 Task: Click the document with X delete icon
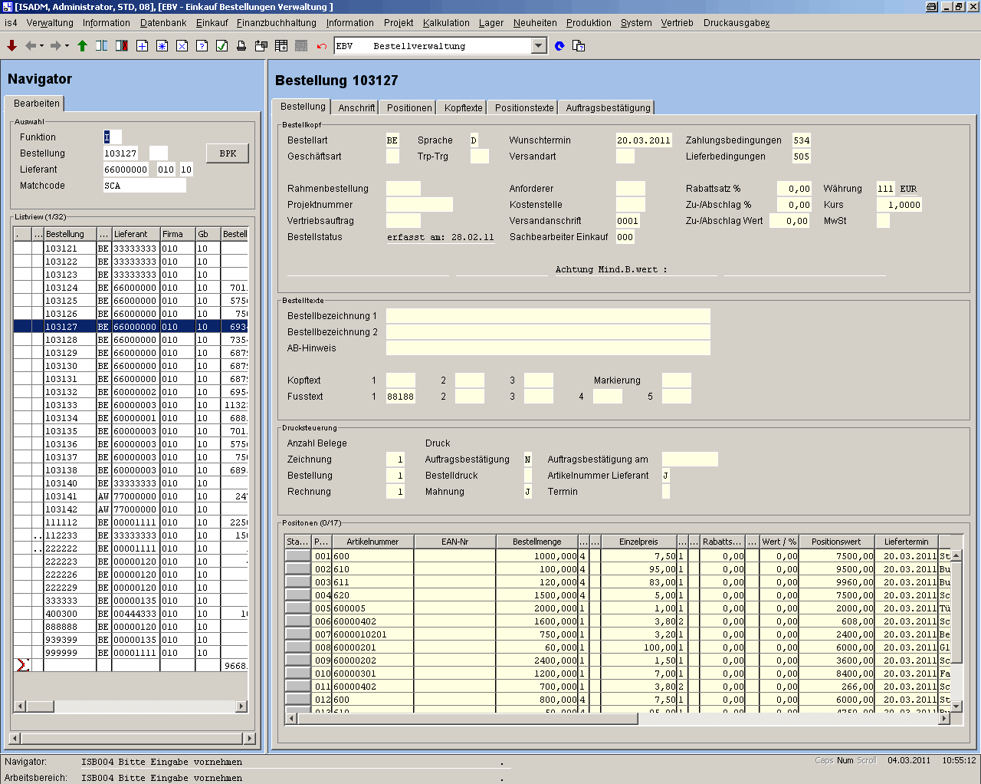182,46
